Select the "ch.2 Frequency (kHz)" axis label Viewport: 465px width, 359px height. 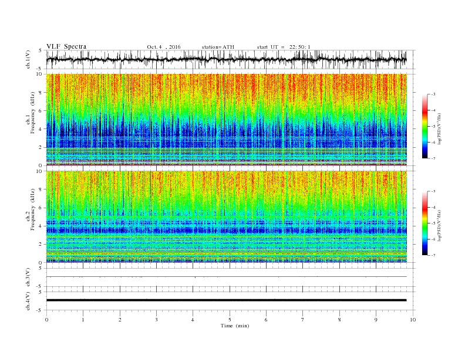point(31,210)
